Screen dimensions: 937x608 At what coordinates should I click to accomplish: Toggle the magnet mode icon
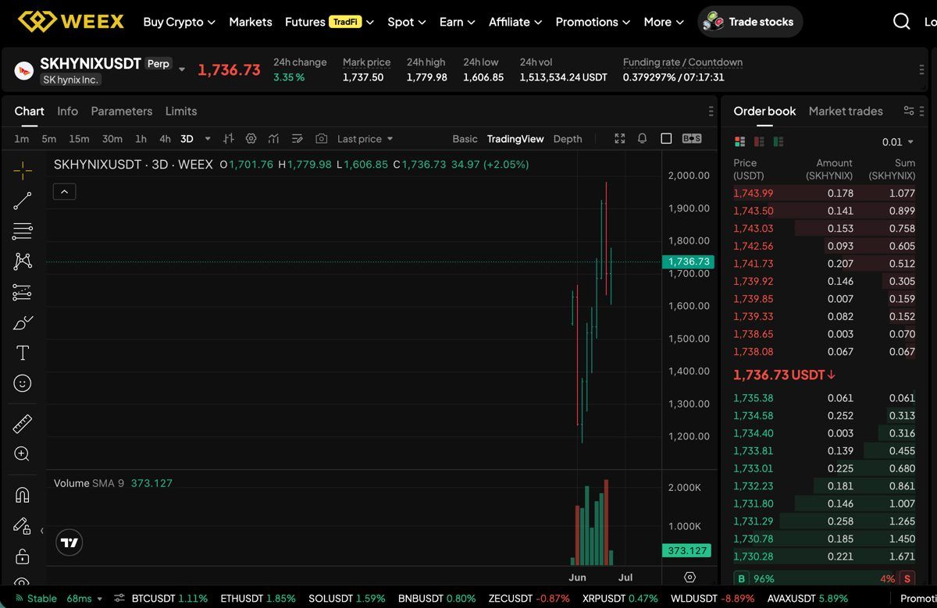(23, 495)
